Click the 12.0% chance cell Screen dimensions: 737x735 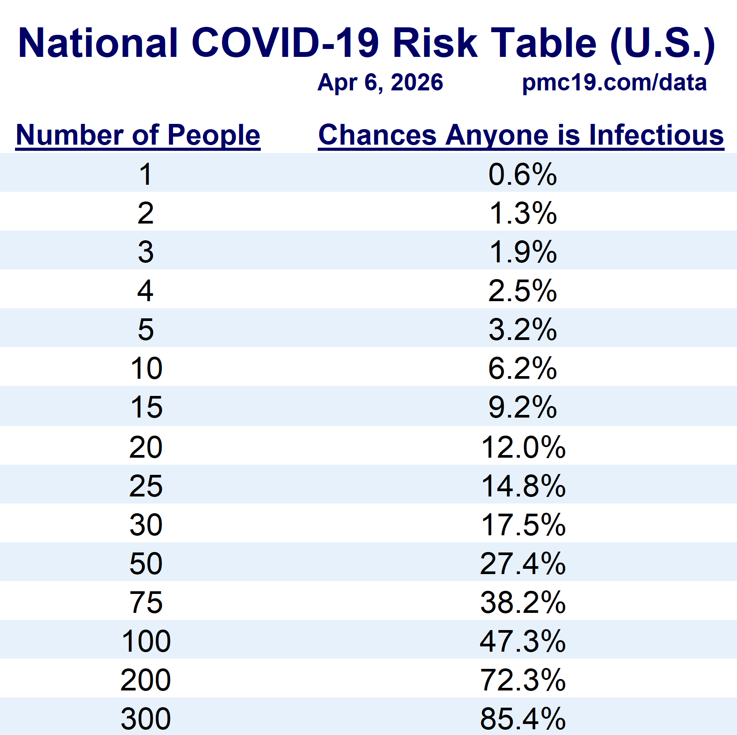point(523,447)
